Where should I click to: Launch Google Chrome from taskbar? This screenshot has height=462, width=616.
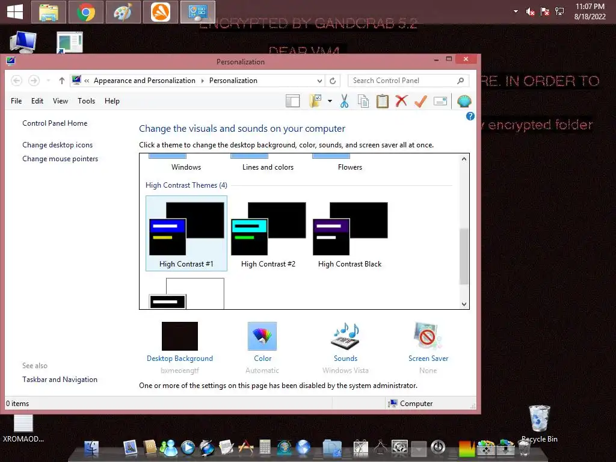pyautogui.click(x=86, y=12)
